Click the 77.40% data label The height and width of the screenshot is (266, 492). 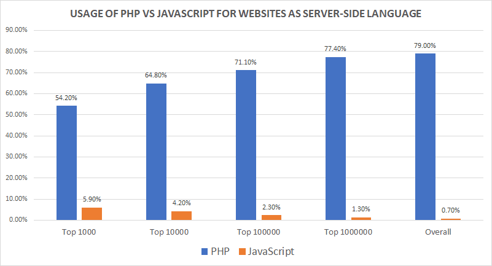335,49
